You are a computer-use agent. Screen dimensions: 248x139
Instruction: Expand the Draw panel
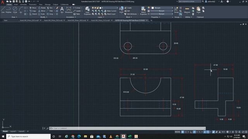[x=14, y=17]
